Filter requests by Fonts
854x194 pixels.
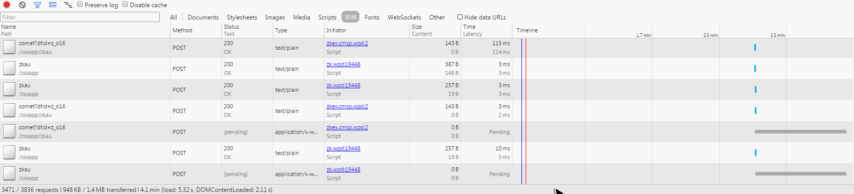click(x=372, y=17)
